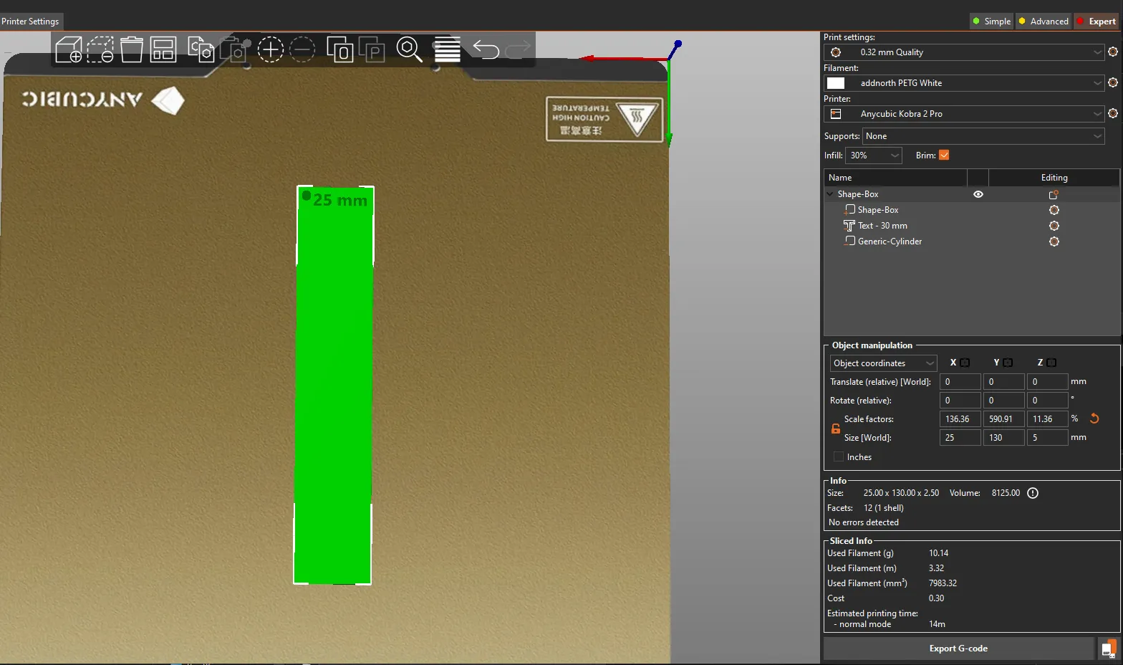Click the Arrange objects toolbar icon
1123x665 pixels.
[x=163, y=49]
